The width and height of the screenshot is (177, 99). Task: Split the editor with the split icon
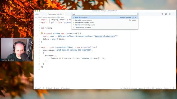point(170,14)
